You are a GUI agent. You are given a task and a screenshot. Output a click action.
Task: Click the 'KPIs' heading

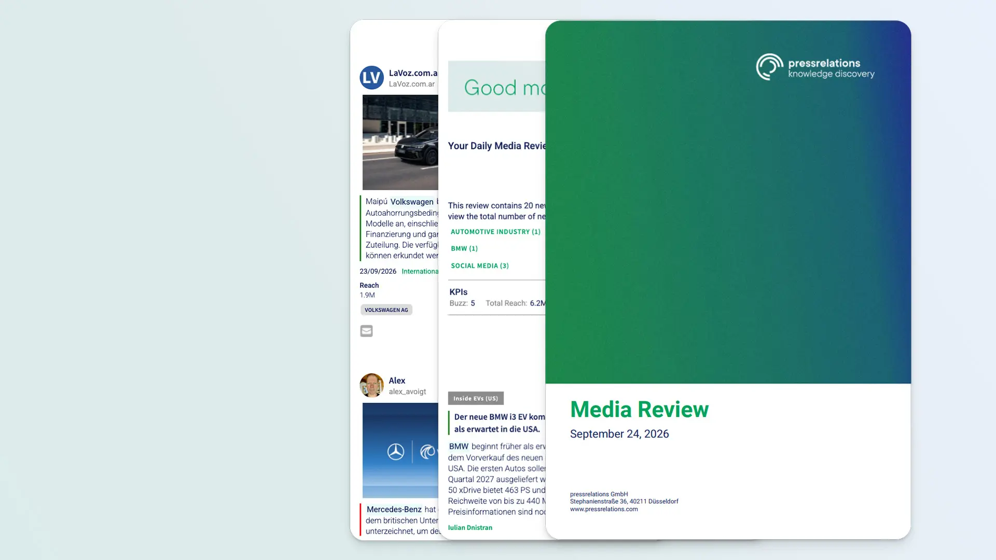tap(459, 292)
